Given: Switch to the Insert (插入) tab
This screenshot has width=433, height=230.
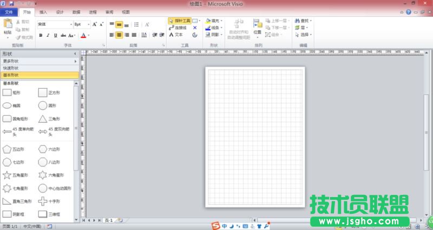Looking at the screenshot, I should tap(43, 12).
